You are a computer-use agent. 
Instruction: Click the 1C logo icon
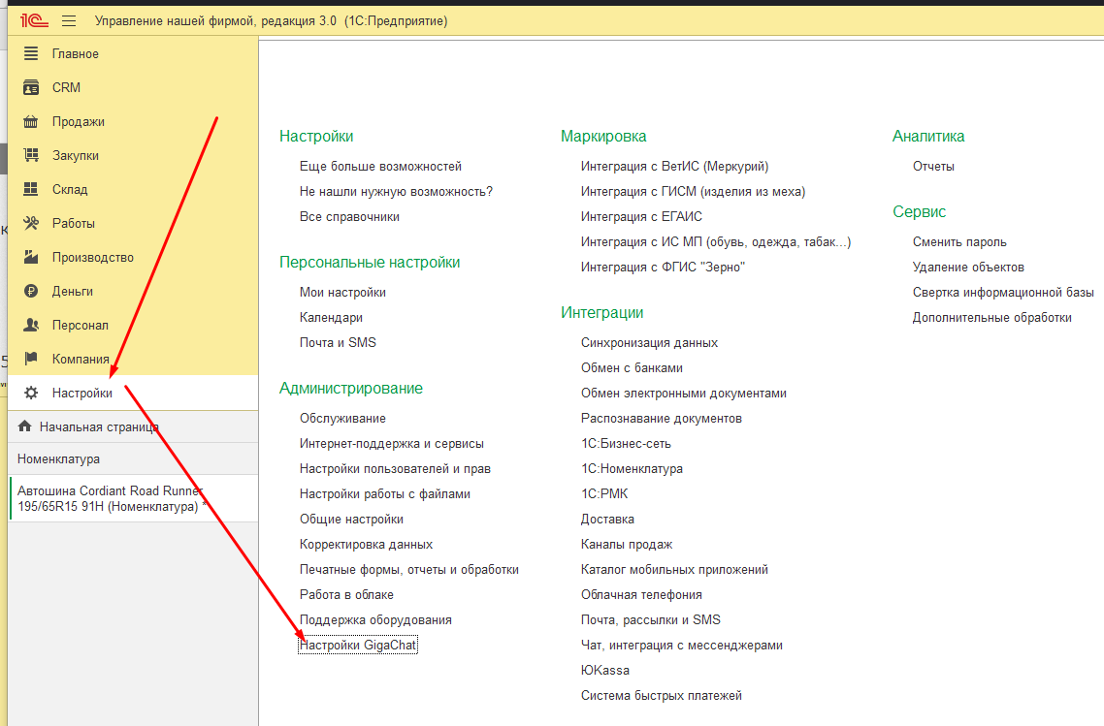(35, 20)
